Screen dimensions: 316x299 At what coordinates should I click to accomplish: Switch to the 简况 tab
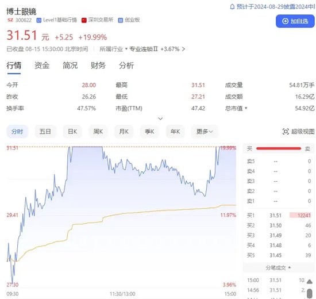(70, 66)
